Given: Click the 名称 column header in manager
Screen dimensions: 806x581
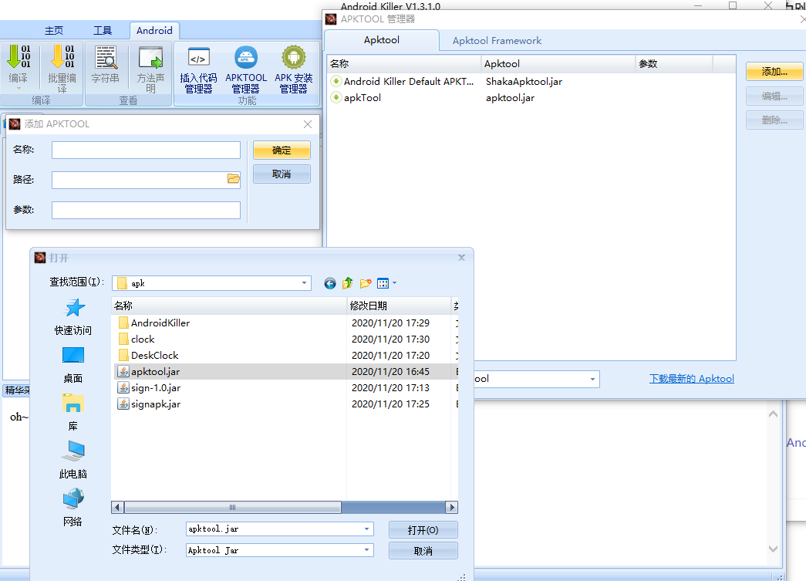Looking at the screenshot, I should 404,64.
